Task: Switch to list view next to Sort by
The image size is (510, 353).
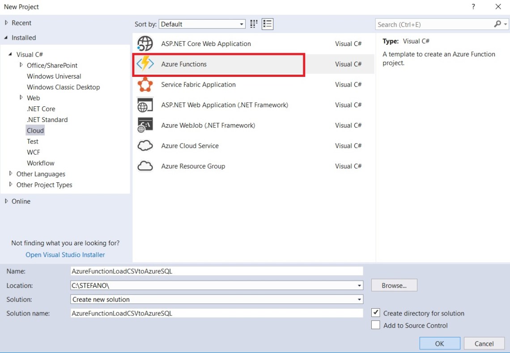Action: tap(267, 24)
